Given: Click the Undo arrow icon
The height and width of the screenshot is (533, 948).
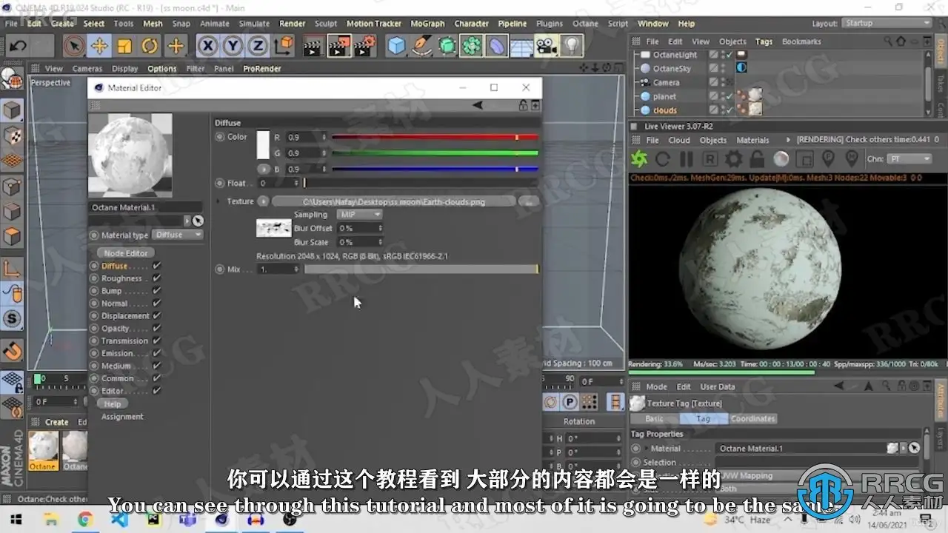Looking at the screenshot, I should (18, 47).
